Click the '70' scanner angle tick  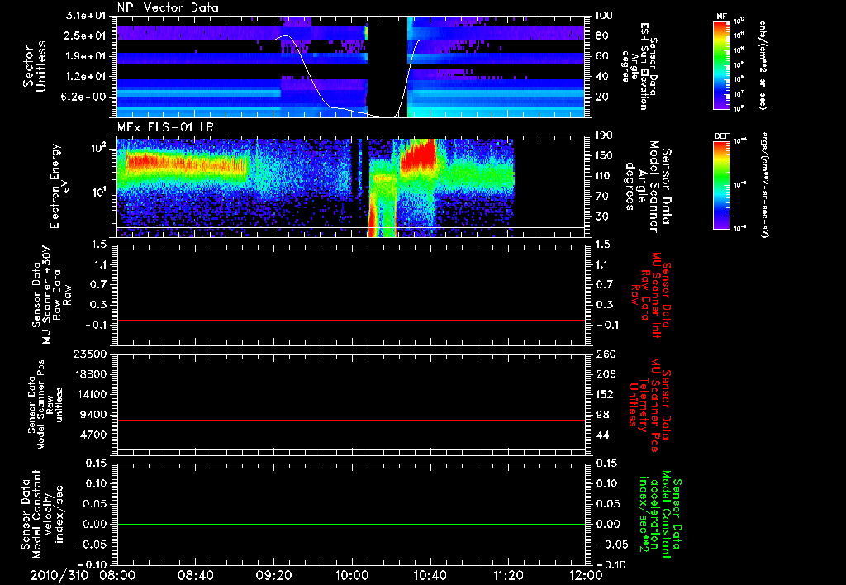pos(602,197)
